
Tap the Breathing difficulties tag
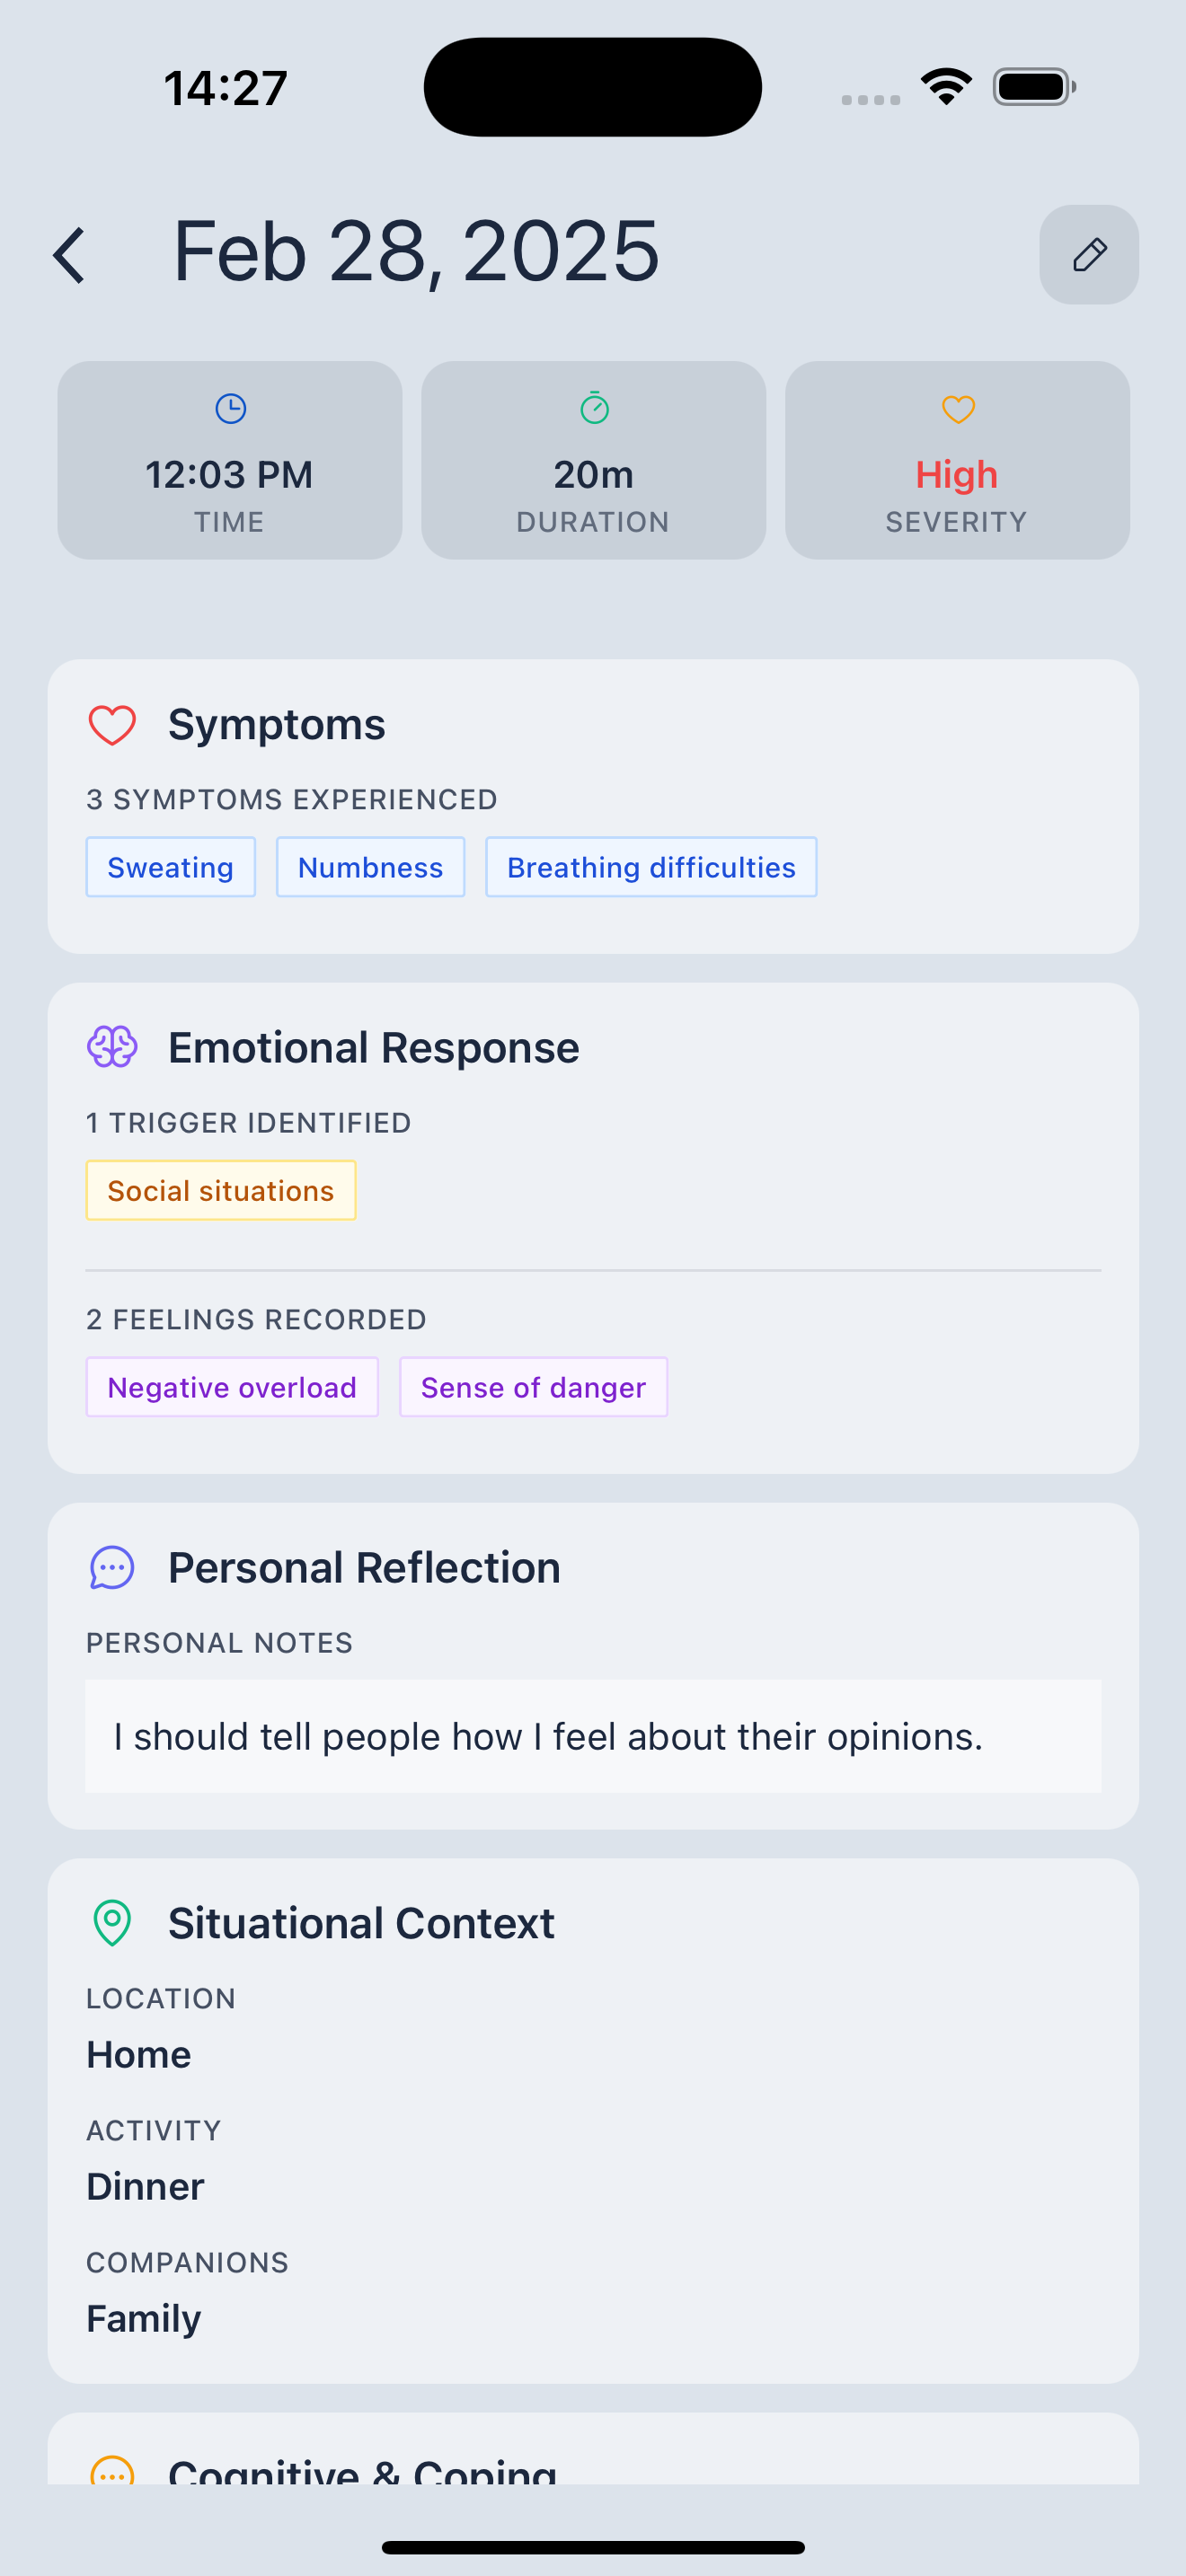point(651,867)
